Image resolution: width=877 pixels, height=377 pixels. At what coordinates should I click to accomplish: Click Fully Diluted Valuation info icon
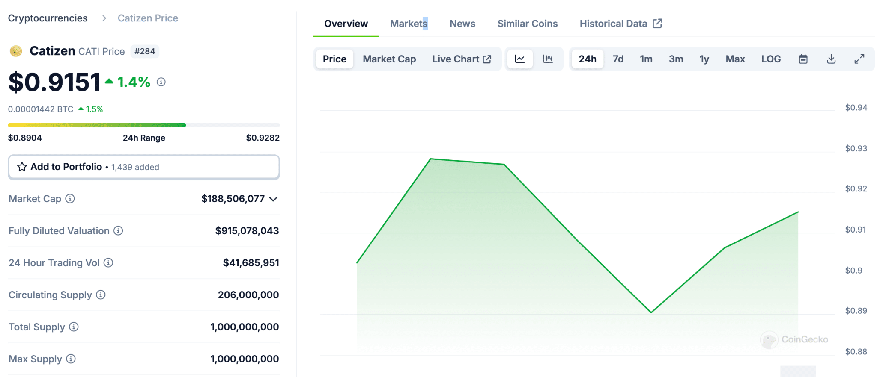click(118, 230)
